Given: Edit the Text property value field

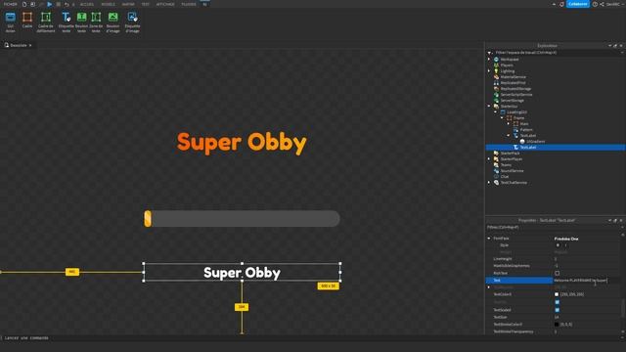Looking at the screenshot, I should [x=586, y=281].
